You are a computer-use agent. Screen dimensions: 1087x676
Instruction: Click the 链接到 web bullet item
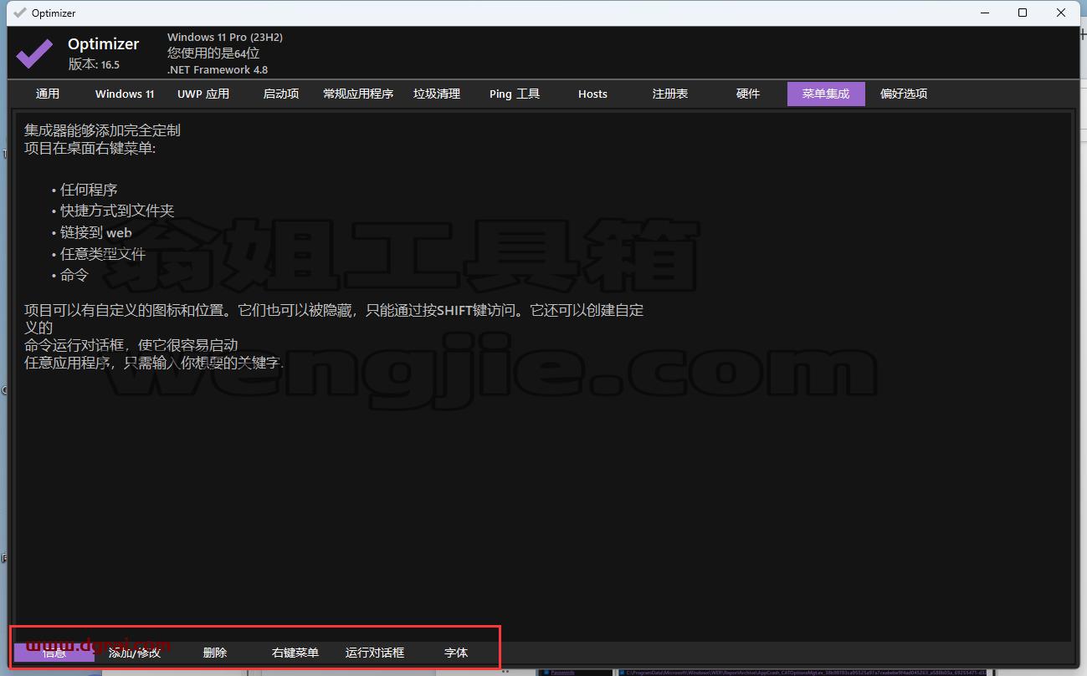pos(96,232)
